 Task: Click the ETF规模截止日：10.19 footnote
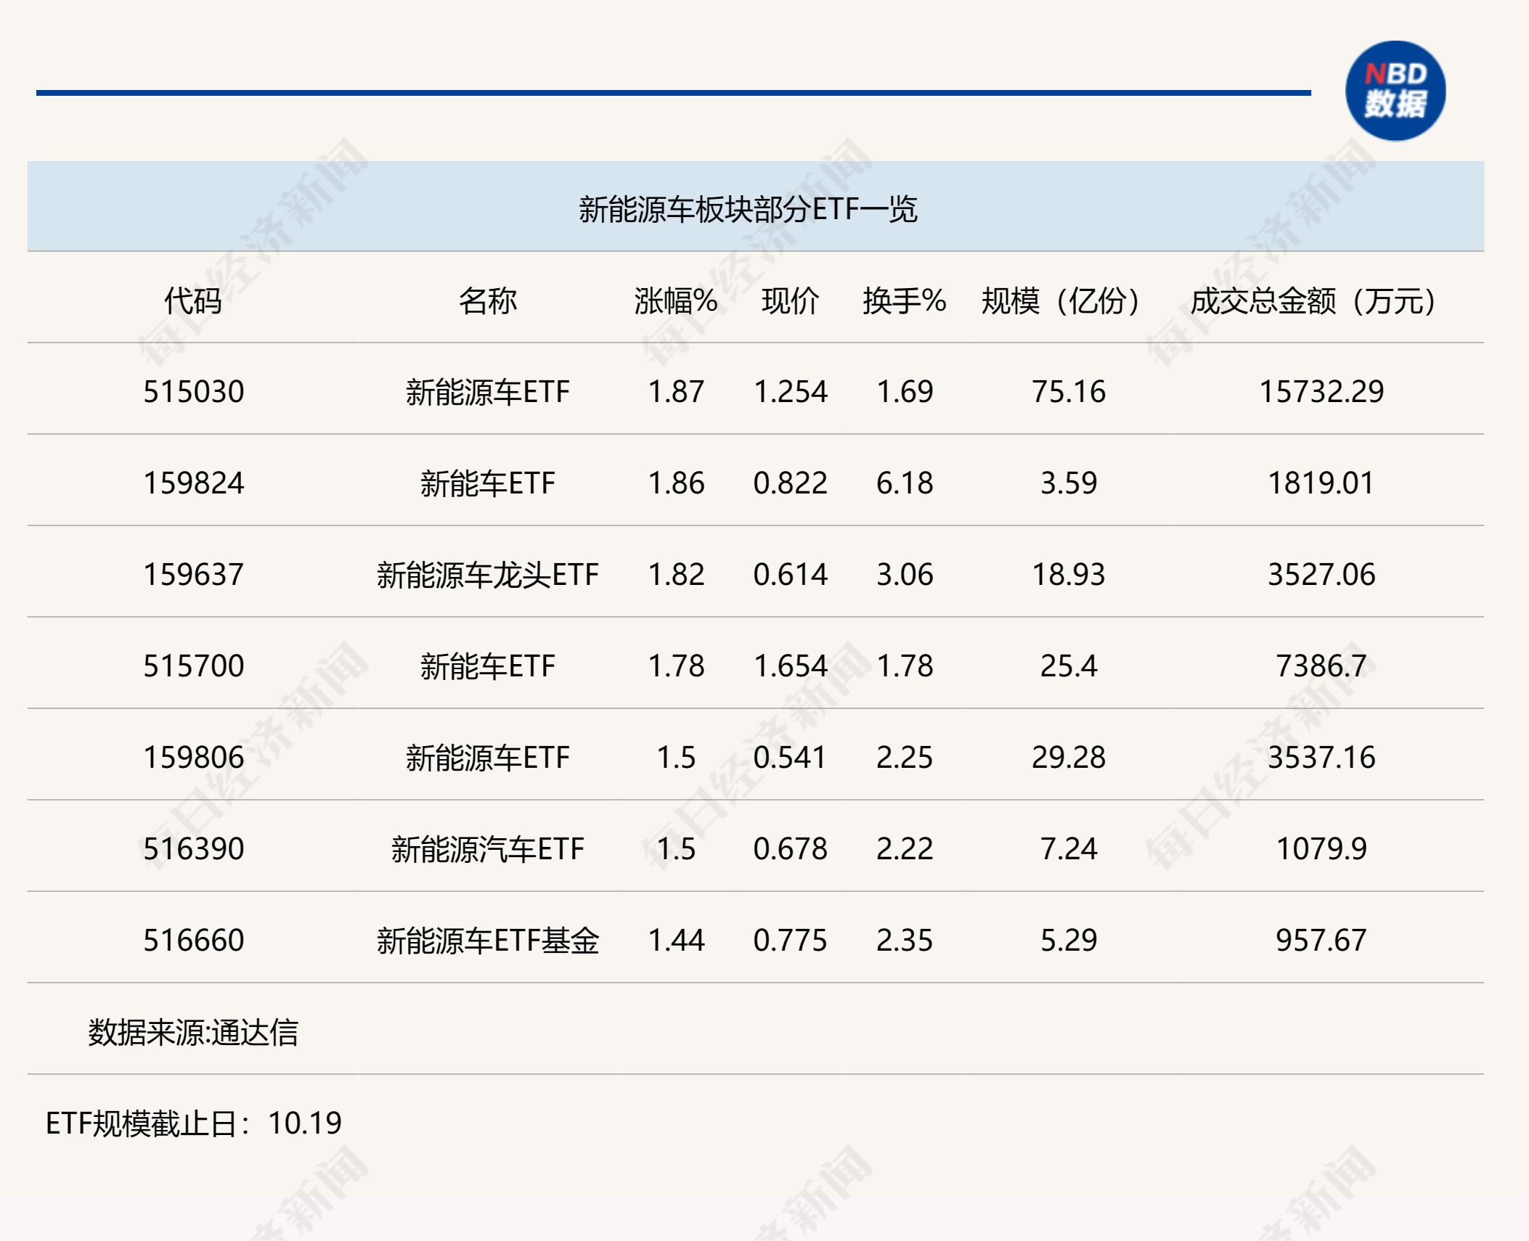[x=193, y=1123]
